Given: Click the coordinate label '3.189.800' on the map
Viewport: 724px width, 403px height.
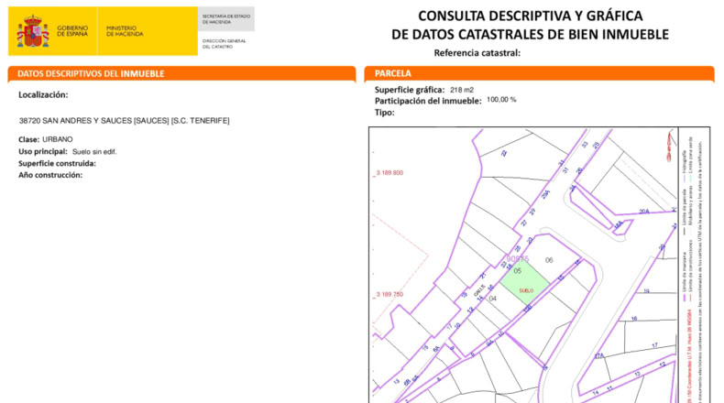Looking at the screenshot, I should coord(389,172).
